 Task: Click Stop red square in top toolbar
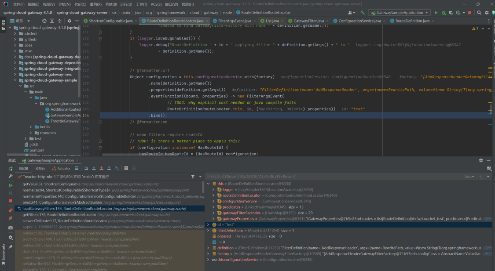[470, 13]
